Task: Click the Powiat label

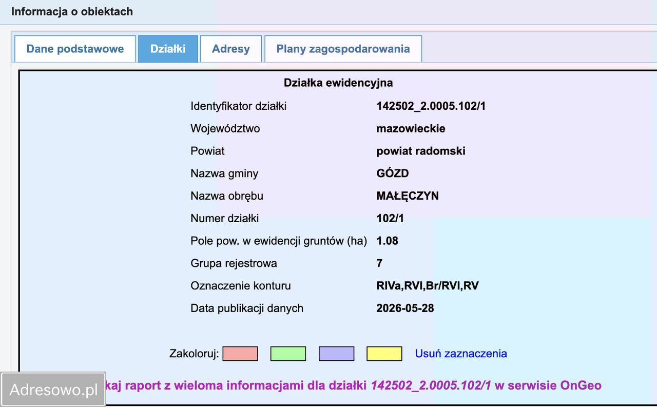Action: (x=207, y=151)
